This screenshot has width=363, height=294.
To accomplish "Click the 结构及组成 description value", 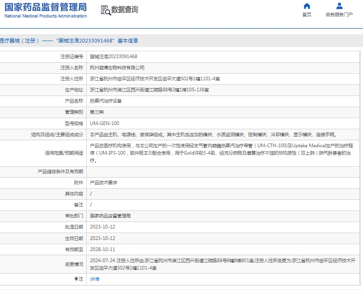I will pos(214,135).
